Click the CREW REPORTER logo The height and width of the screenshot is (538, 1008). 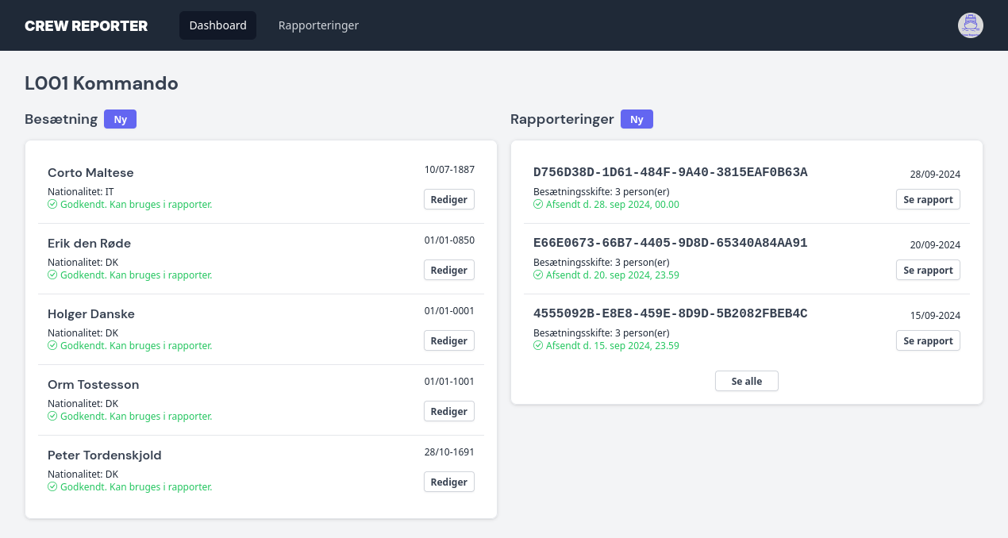pos(86,25)
